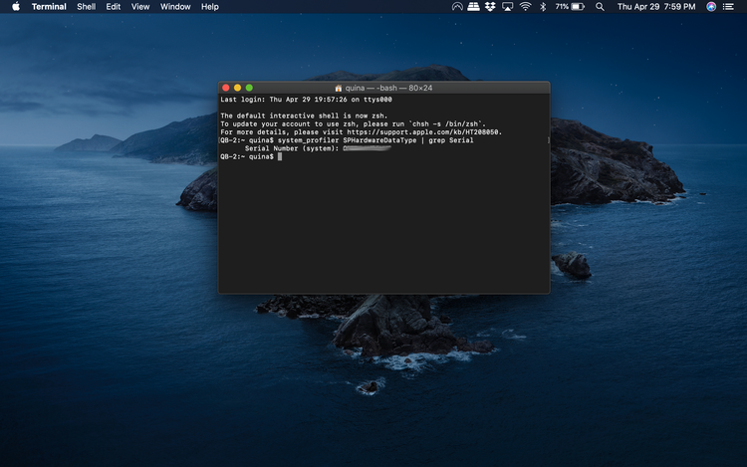This screenshot has height=467, width=747.
Task: Click the system_profiler command line
Action: (x=347, y=140)
